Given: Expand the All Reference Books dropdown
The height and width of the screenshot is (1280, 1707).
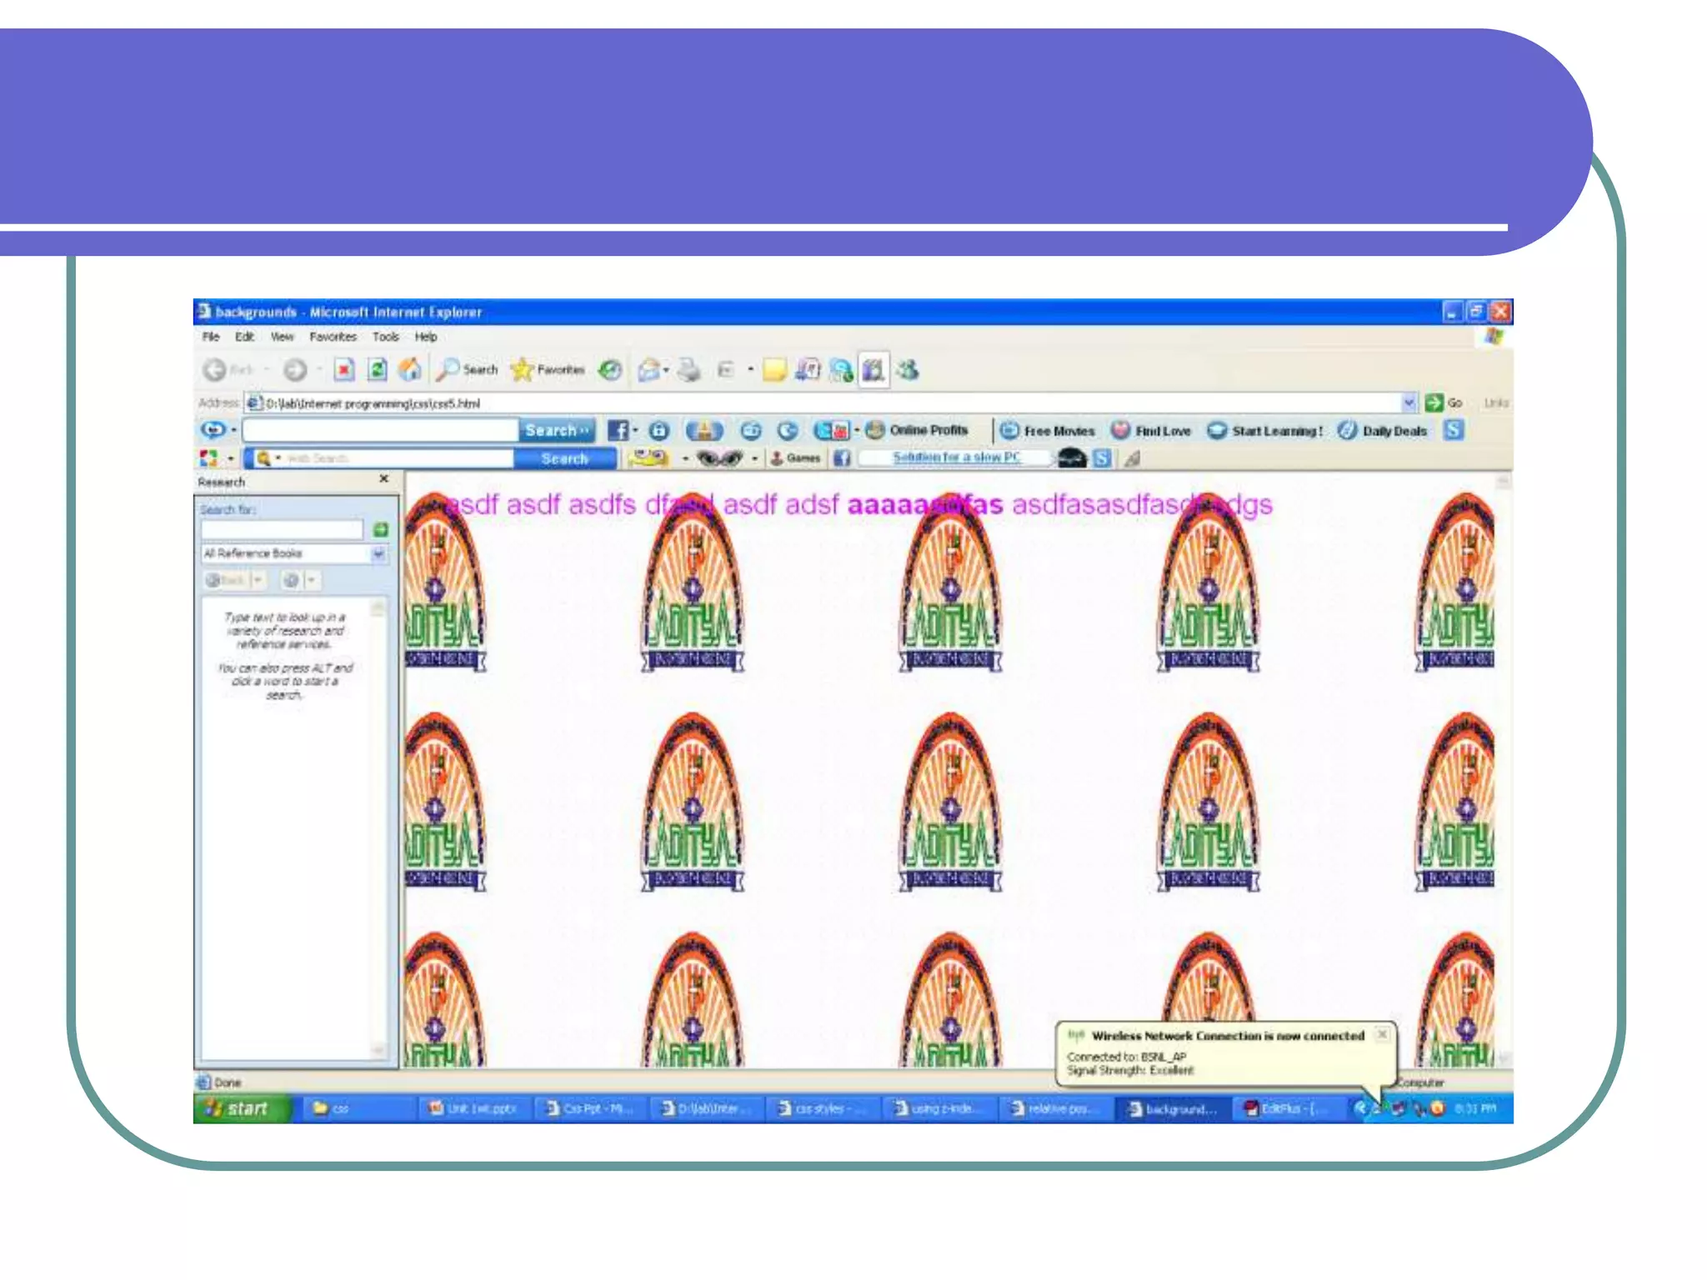Looking at the screenshot, I should coord(378,553).
